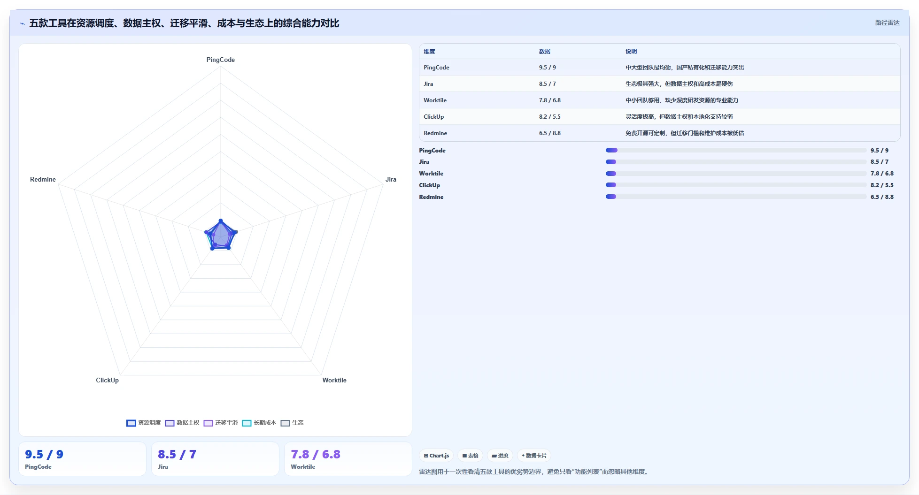Click the Jira axis label on radar chart
The height and width of the screenshot is (495, 919).
pos(391,179)
